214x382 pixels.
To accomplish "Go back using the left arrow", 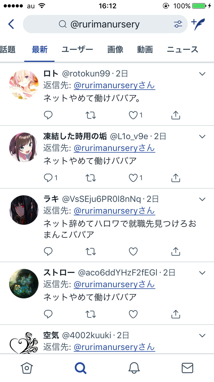I will pos(11,24).
